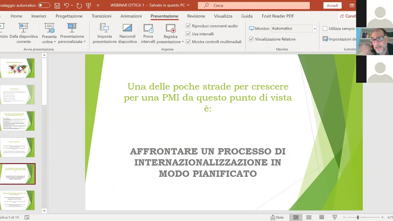The image size is (393, 221).
Task: Click the zoom out minus button
Action: click(x=344, y=217)
